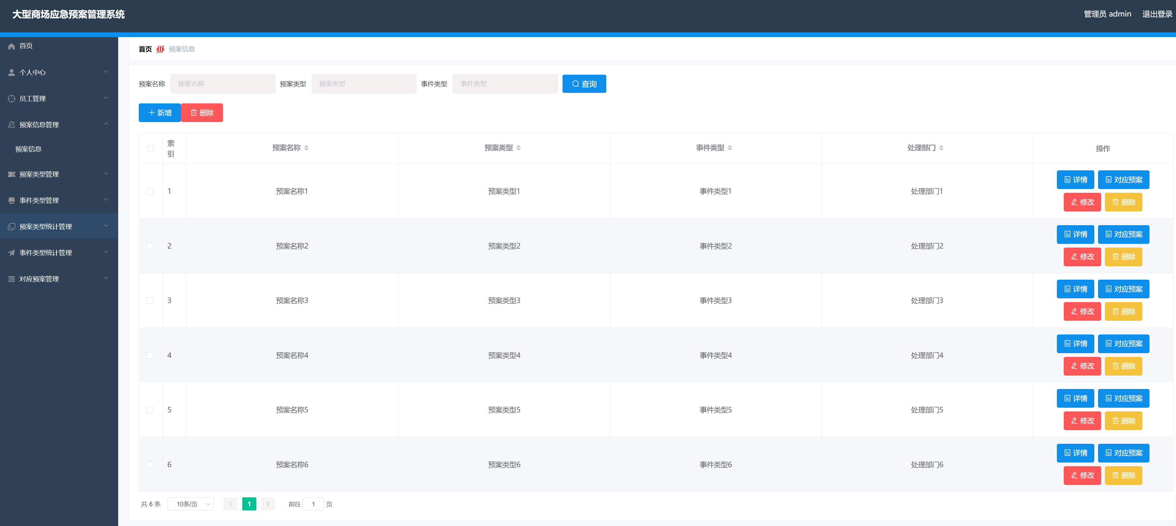Click the ticket icon beside 预案类型管理

[12, 175]
